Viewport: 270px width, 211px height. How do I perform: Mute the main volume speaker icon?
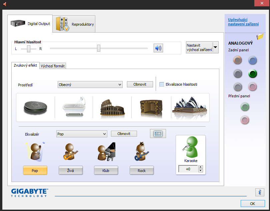158,48
